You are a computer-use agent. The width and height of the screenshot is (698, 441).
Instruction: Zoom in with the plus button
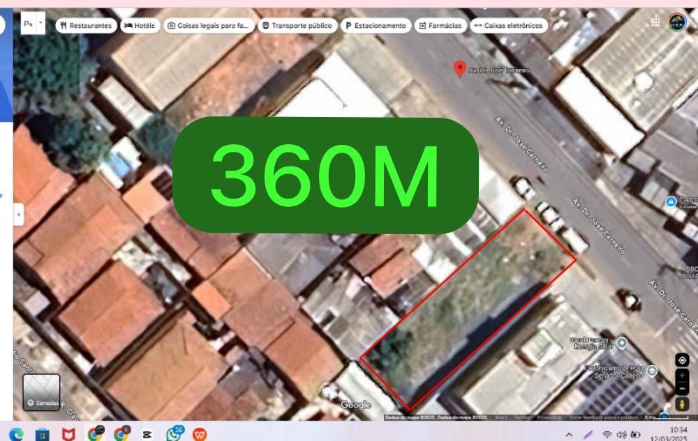tap(682, 376)
